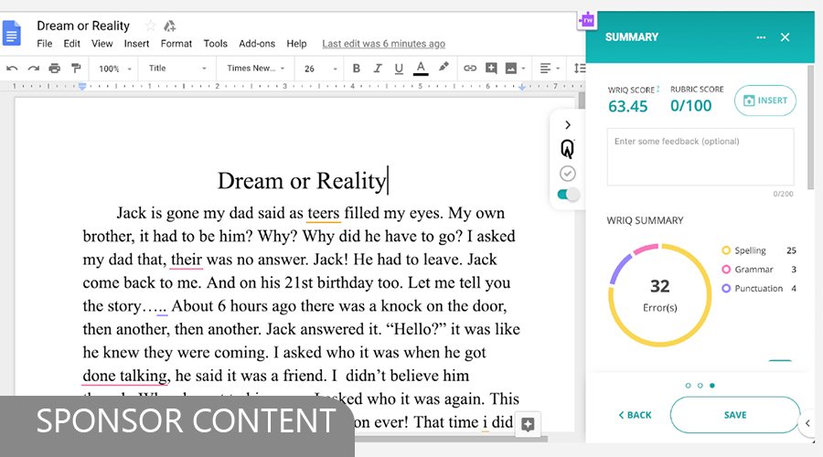Activate the paint format tool

(76, 69)
